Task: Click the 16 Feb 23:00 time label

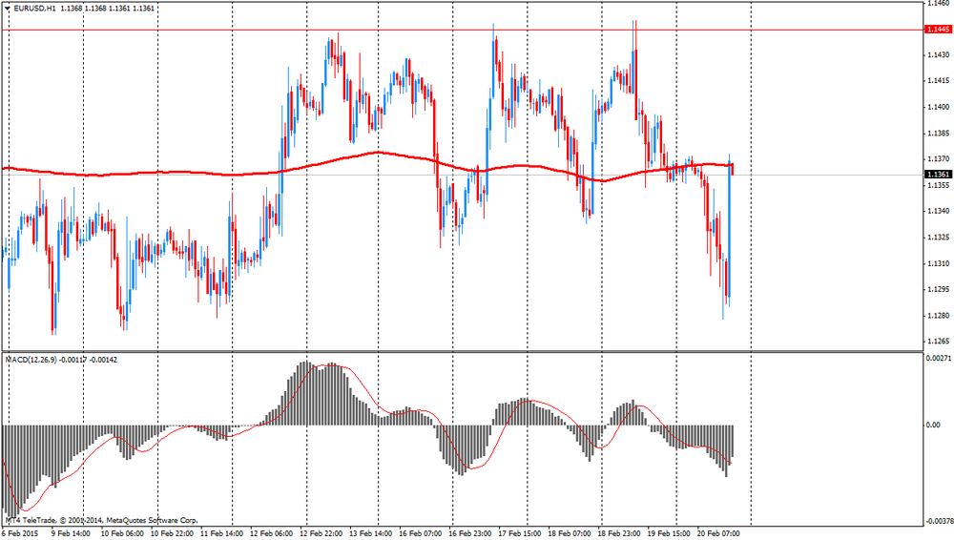Action: (x=470, y=534)
